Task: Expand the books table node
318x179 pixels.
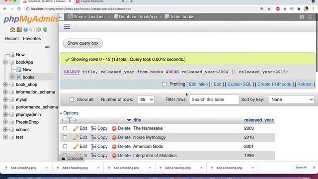Action: (12, 77)
